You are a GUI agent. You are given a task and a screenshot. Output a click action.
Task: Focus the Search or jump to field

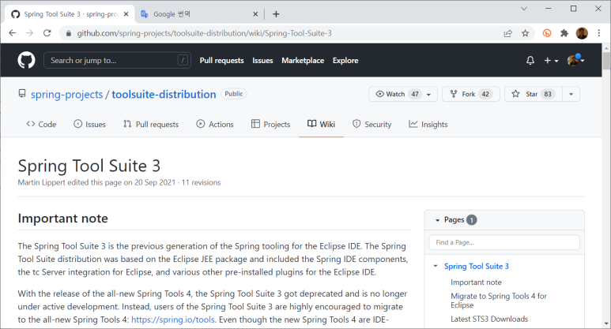[117, 60]
